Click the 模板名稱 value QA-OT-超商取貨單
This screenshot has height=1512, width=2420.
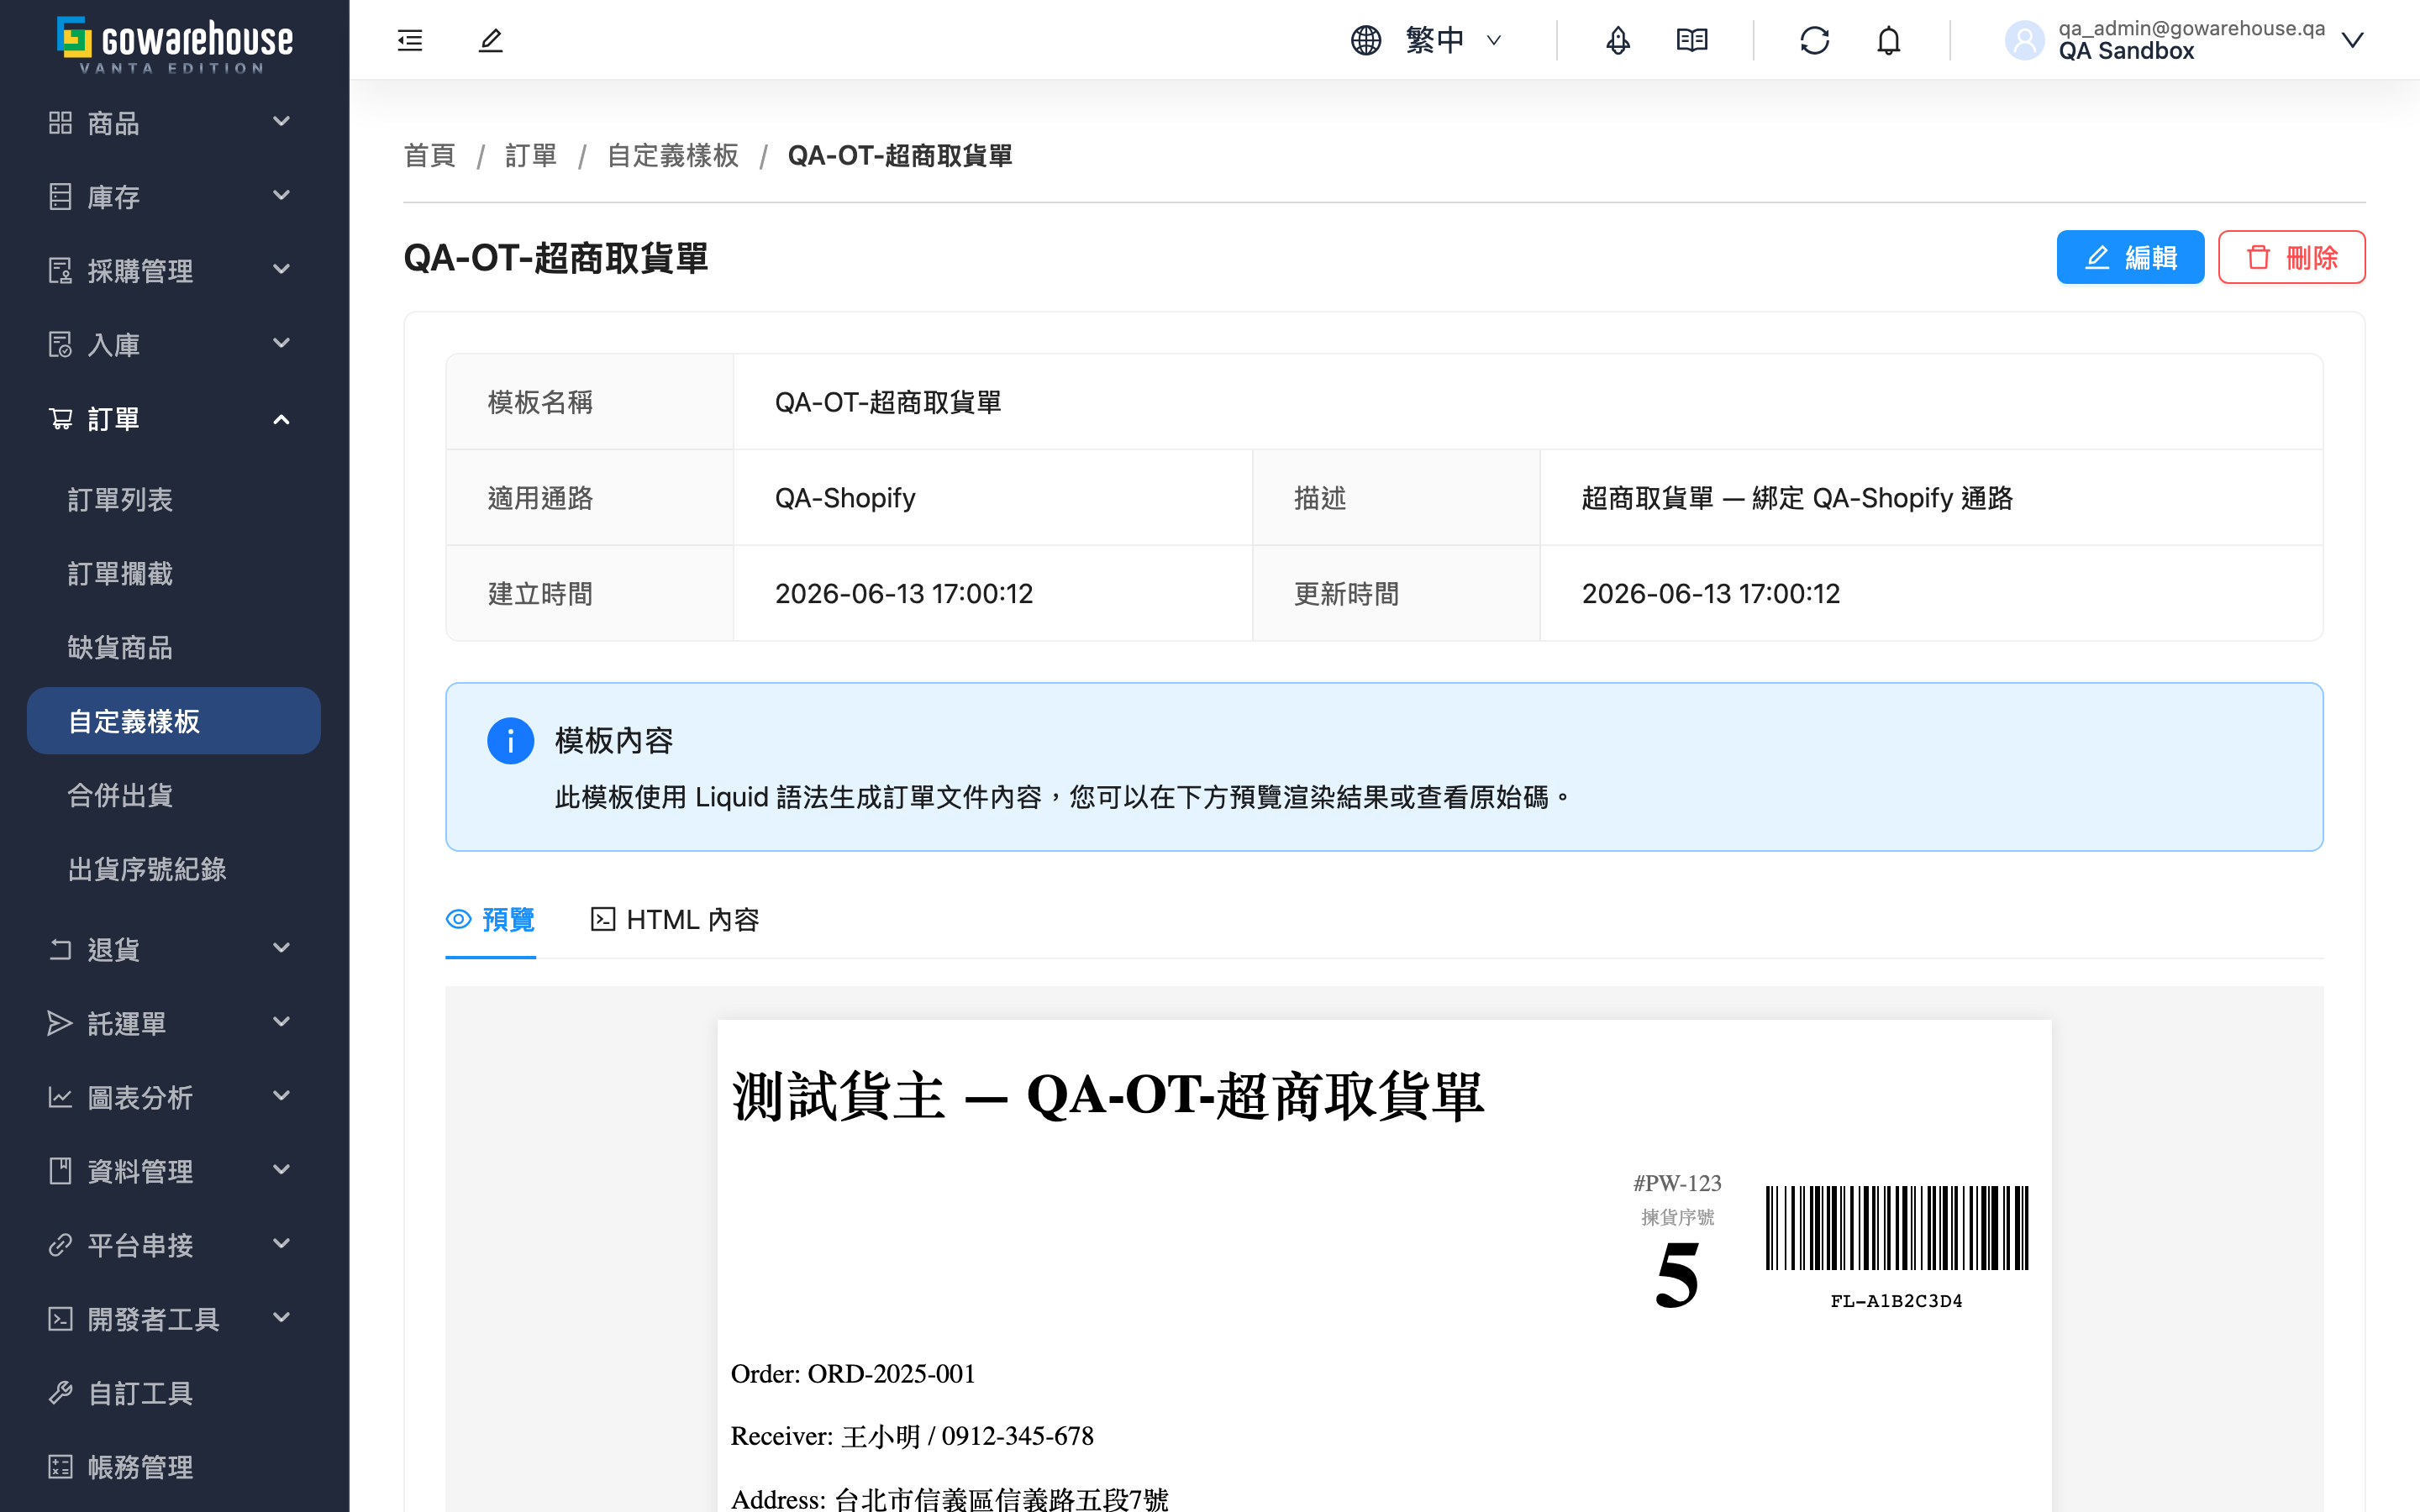[x=888, y=402]
